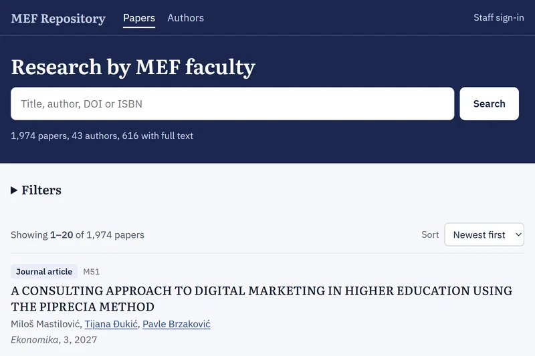Switch to the Papers tab

139,18
